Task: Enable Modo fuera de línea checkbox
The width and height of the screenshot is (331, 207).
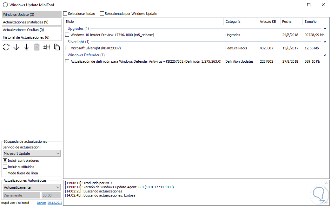Action: (x=5, y=173)
